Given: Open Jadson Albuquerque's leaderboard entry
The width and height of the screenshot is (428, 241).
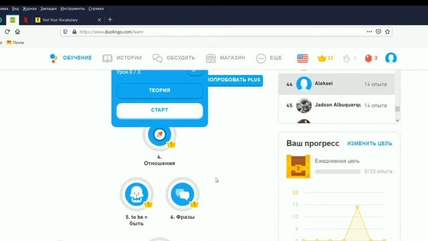Looking at the screenshot, I should click(x=336, y=105).
